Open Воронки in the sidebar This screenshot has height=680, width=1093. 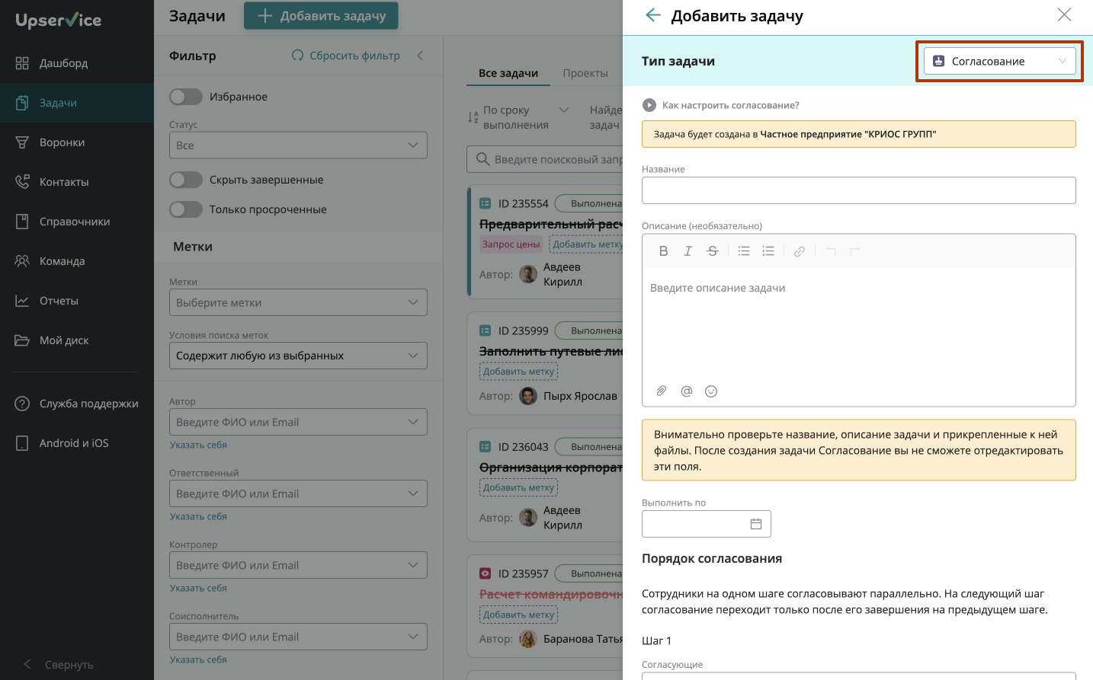point(77,142)
